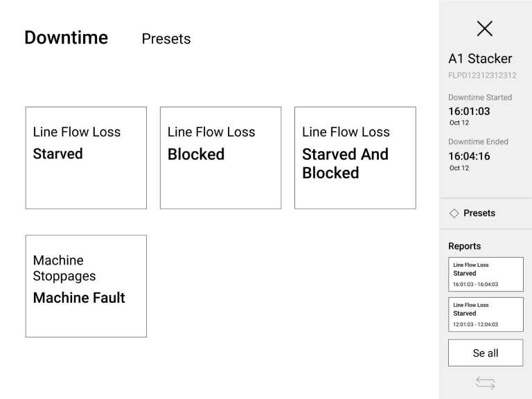Close the A1 Stacker side panel
The image size is (532, 399).
[x=485, y=28]
